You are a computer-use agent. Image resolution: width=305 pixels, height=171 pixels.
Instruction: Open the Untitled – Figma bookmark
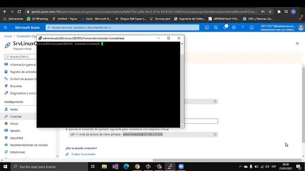point(65,19)
